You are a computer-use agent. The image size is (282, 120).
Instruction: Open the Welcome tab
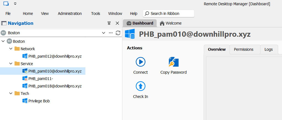(x=171, y=23)
